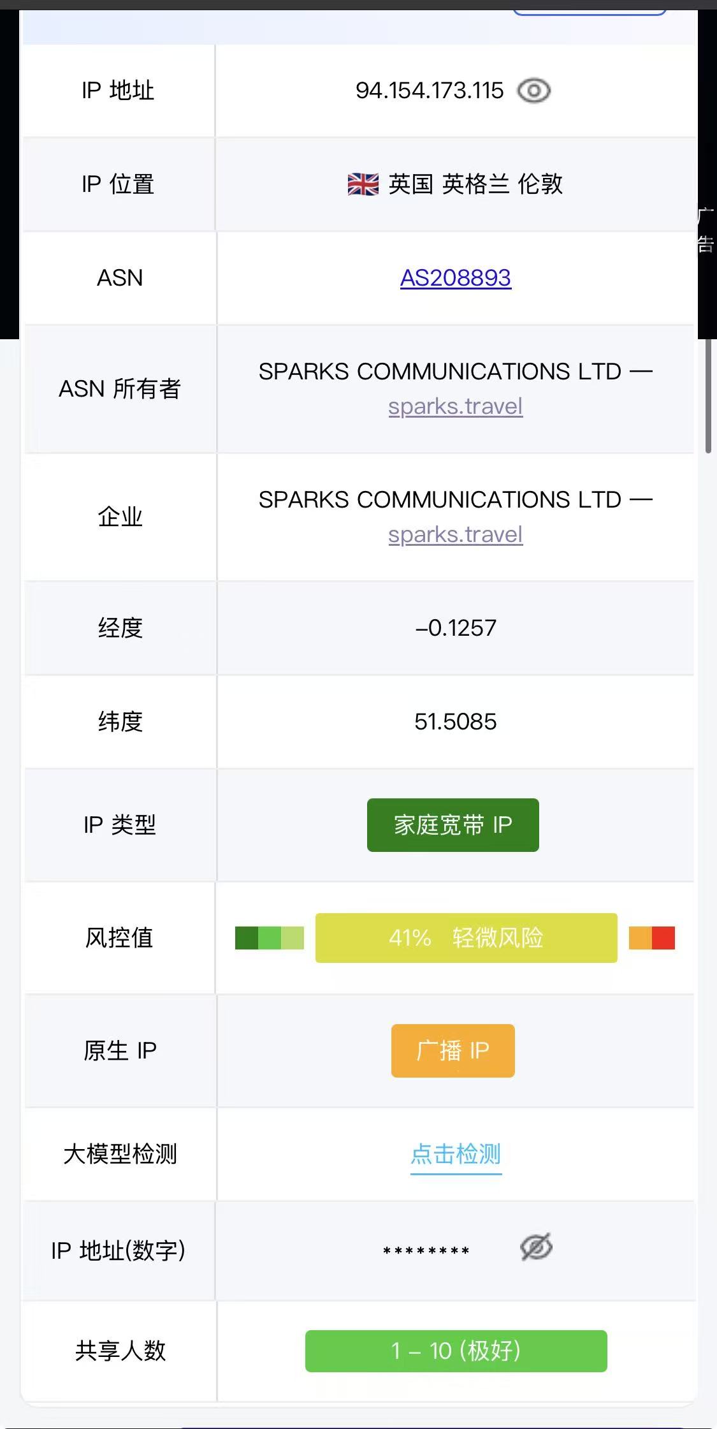
Task: Open sparks.travel link in 企业 row
Action: [x=455, y=534]
